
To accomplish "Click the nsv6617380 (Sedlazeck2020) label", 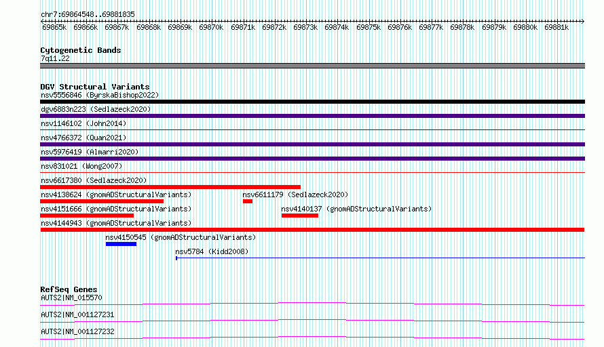I will coord(94,180).
